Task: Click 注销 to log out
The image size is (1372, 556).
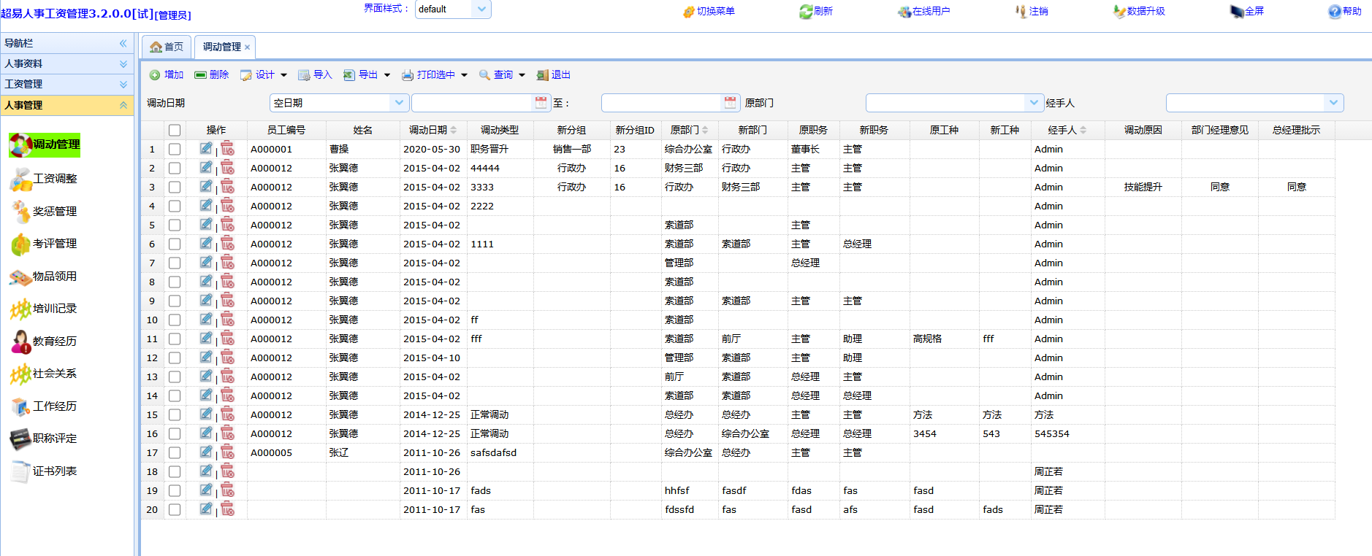Action: coord(1032,12)
